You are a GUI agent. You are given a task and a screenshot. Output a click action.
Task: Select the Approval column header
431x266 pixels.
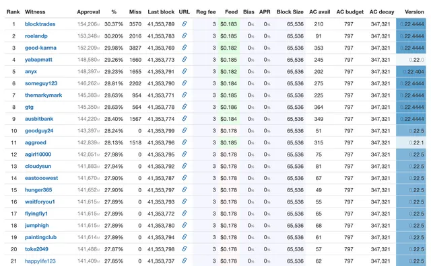click(x=88, y=12)
